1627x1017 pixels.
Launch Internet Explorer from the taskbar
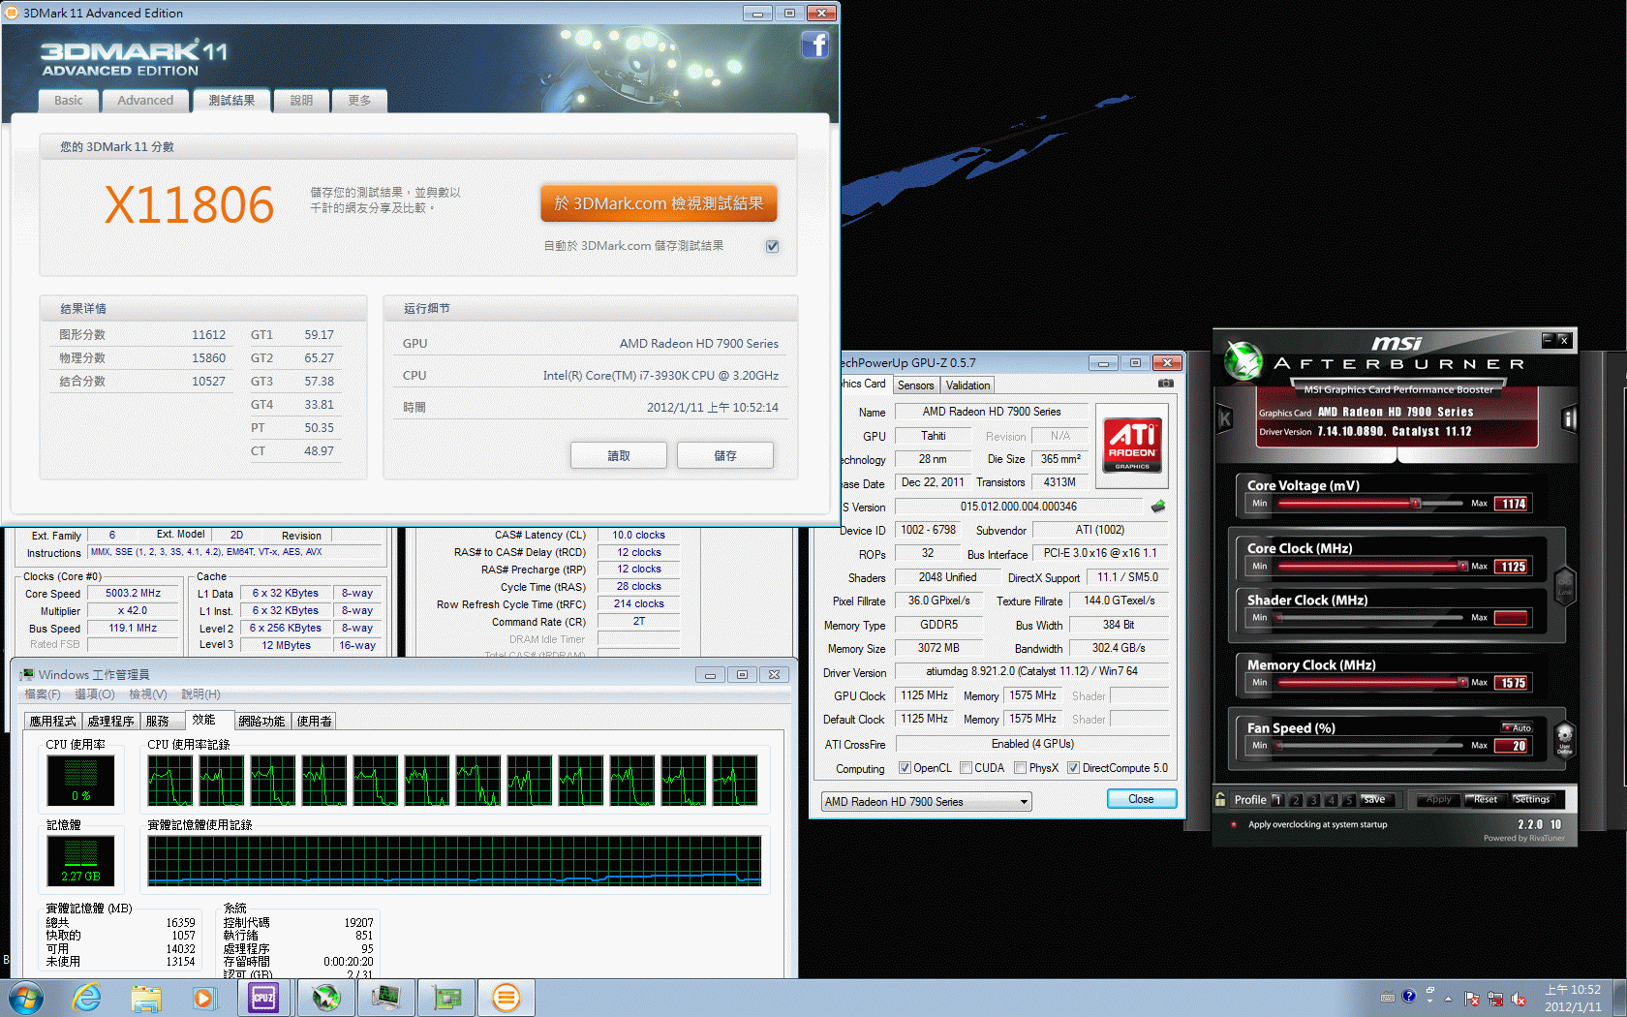point(87,998)
